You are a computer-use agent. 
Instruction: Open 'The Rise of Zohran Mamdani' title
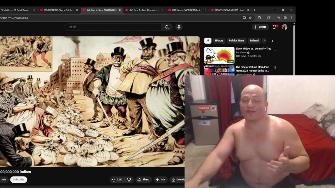click(253, 69)
